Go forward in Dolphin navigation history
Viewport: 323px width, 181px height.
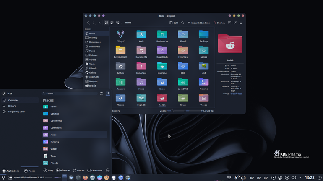(x=94, y=23)
